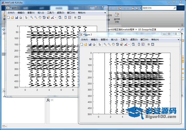Open 查看(V) menu in Figure 2

coord(104,40)
